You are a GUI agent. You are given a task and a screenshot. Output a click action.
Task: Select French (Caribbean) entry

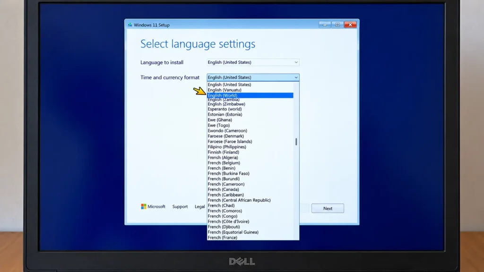250,195
